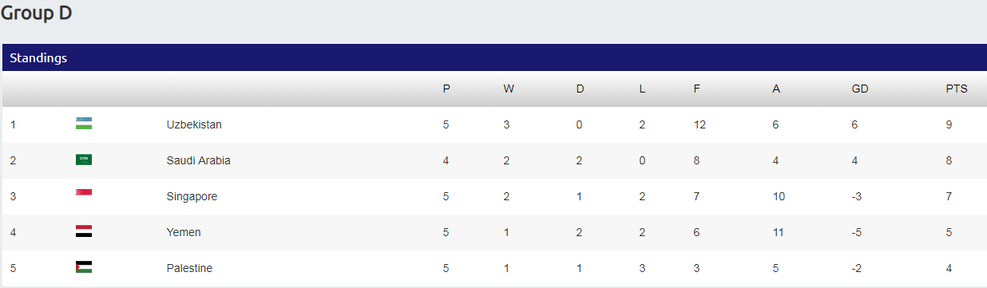Click the W column header
The width and height of the screenshot is (987, 288).
click(509, 89)
